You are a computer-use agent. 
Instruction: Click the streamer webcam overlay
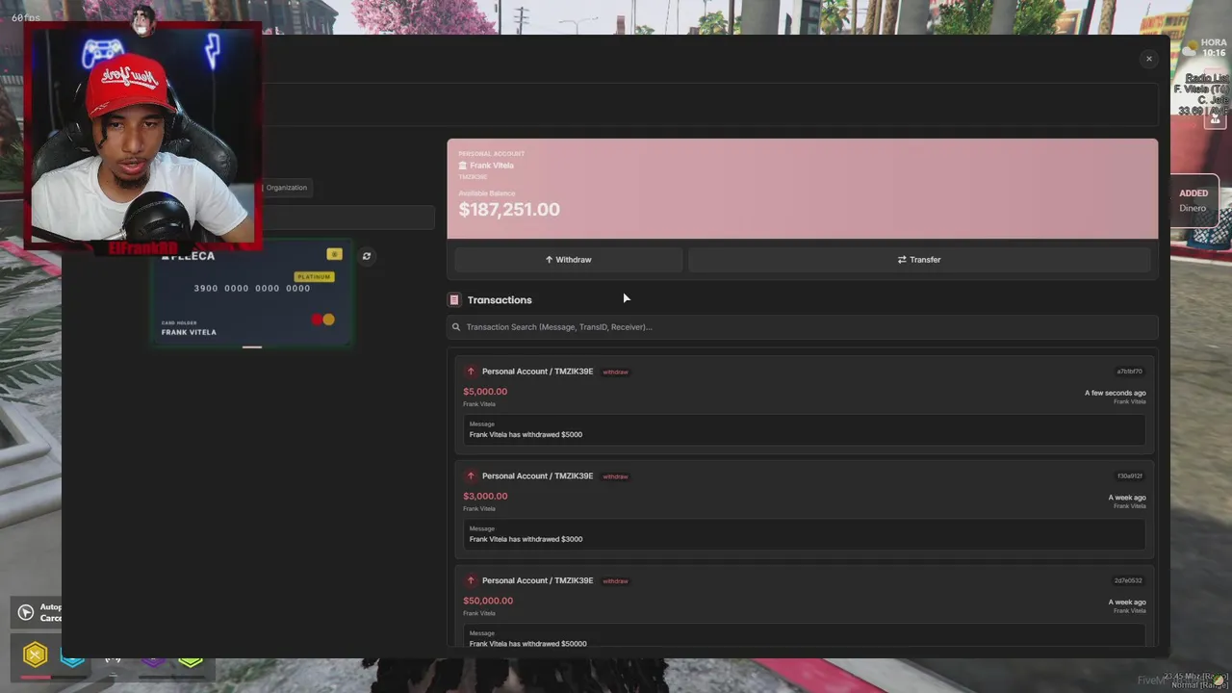click(x=142, y=137)
